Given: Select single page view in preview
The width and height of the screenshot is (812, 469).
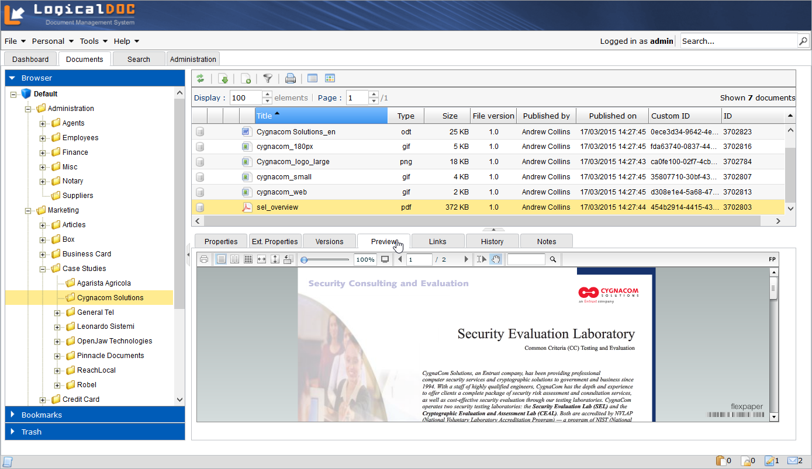Looking at the screenshot, I should coord(221,259).
